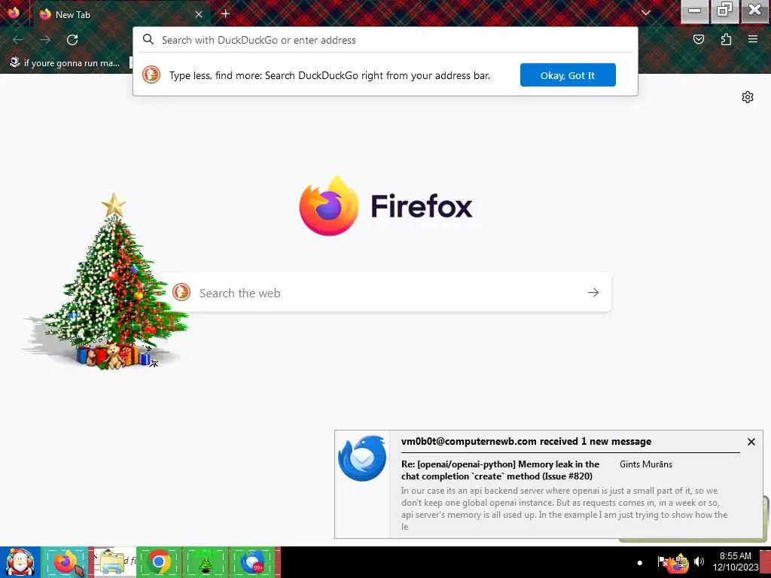This screenshot has width=771, height=578.
Task: Open the Extensions puzzle-piece icon
Action: [726, 39]
